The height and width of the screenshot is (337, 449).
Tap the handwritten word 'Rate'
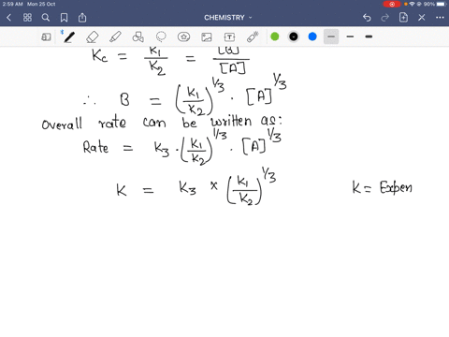95,147
